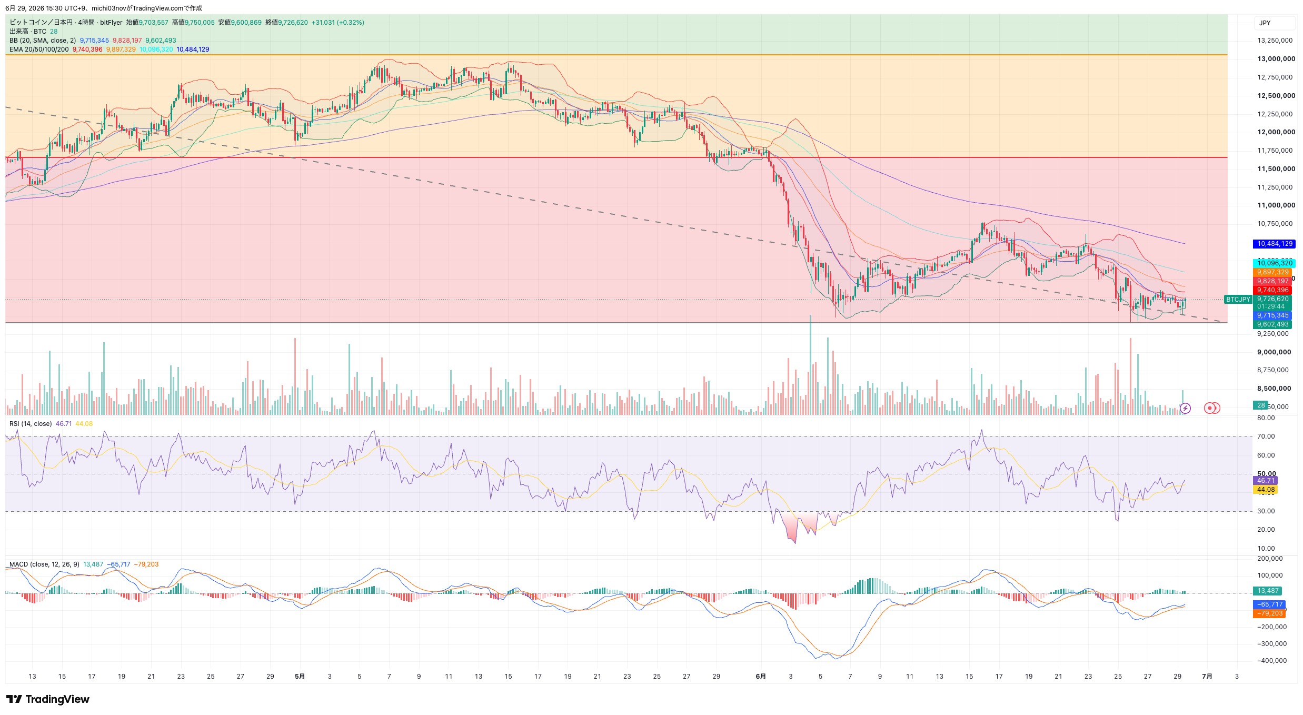Click the green 13,487 MACD axis tag

(1268, 591)
